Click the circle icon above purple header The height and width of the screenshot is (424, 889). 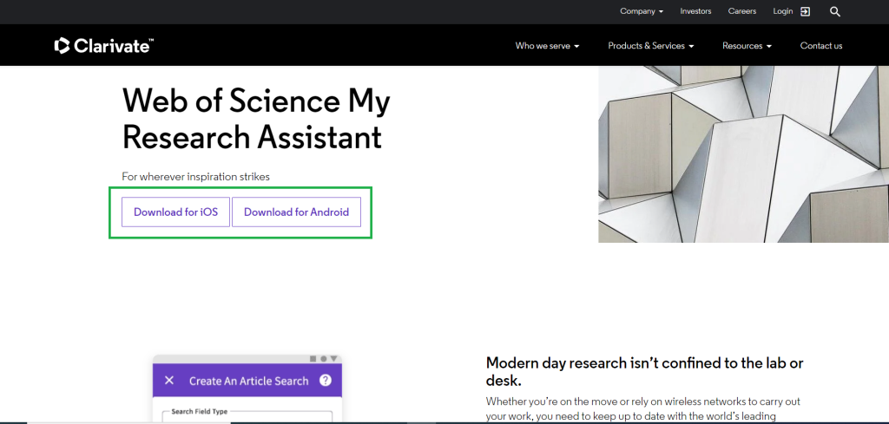click(324, 358)
